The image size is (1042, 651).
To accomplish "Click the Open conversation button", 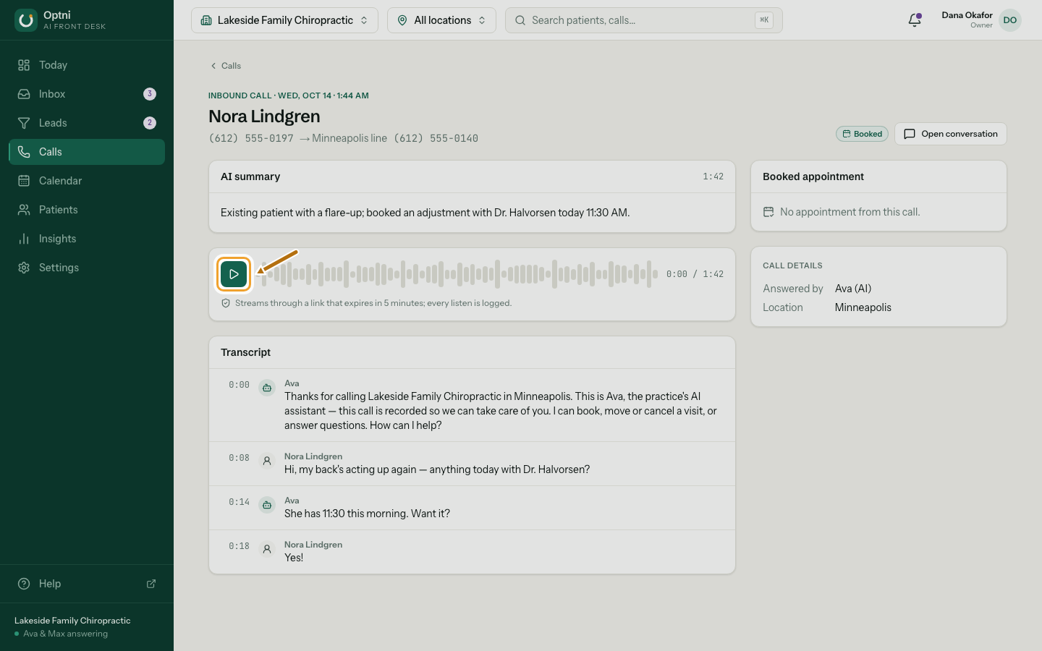I will coord(951,134).
